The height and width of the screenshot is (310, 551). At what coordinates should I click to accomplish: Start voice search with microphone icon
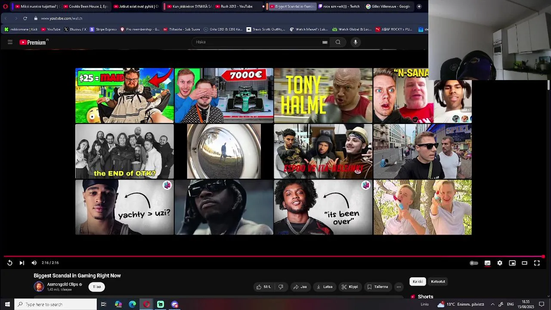pyautogui.click(x=356, y=42)
